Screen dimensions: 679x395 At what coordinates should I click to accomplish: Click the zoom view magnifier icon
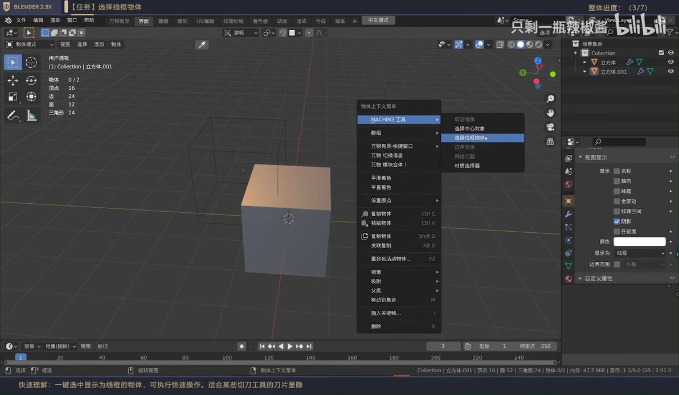point(550,99)
